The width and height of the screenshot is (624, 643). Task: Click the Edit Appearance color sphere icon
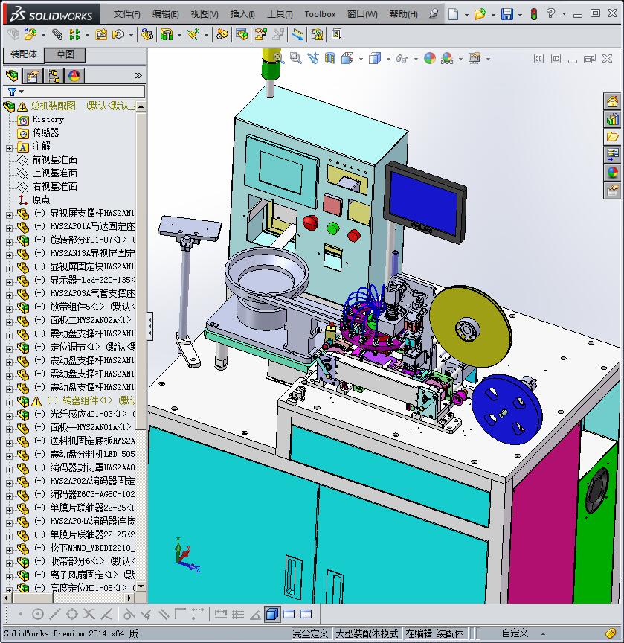tap(430, 58)
